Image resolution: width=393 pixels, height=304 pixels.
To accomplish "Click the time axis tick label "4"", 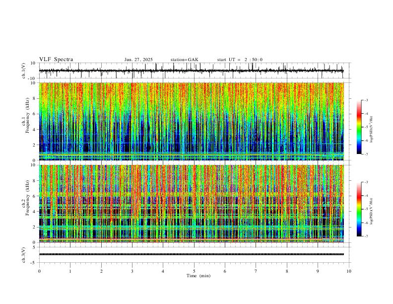I will pyautogui.click(x=163, y=271).
